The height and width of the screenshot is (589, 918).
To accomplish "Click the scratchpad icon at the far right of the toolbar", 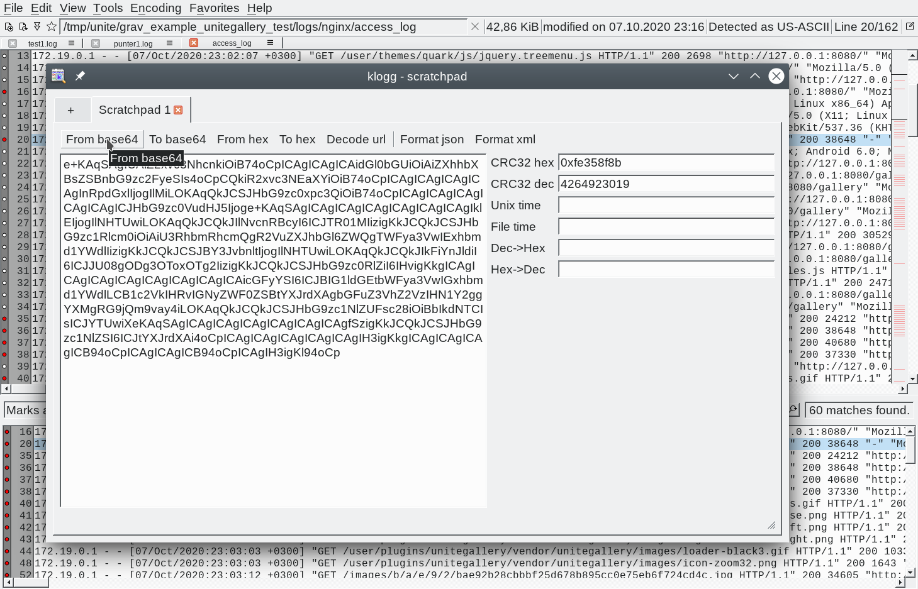I will tap(910, 27).
